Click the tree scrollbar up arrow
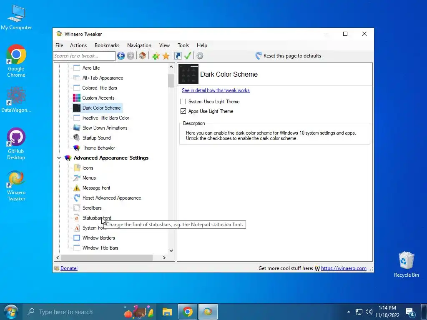427x320 pixels. pos(171,67)
